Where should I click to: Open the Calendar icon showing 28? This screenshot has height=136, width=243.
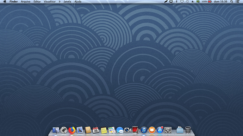tap(96, 130)
